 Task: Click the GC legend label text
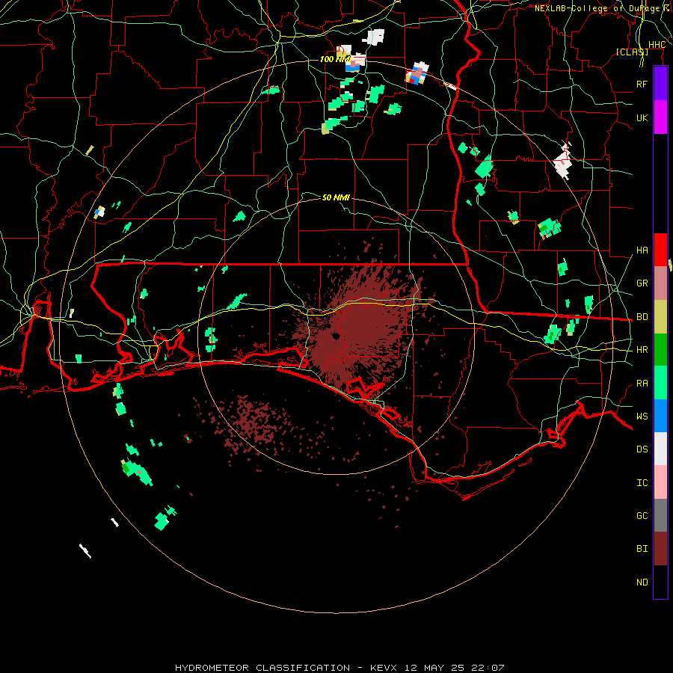(x=642, y=516)
